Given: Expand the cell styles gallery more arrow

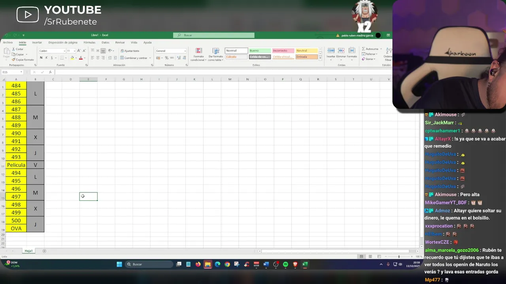Looking at the screenshot, I should pos(320,58).
